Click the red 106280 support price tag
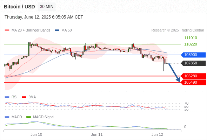207x140 pixels. (193, 76)
